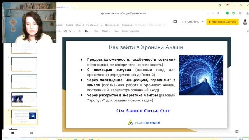Screen dimensions: 249x140
Task: Click the icon left of the notification bell
Action: pyautogui.click(x=219, y=5)
